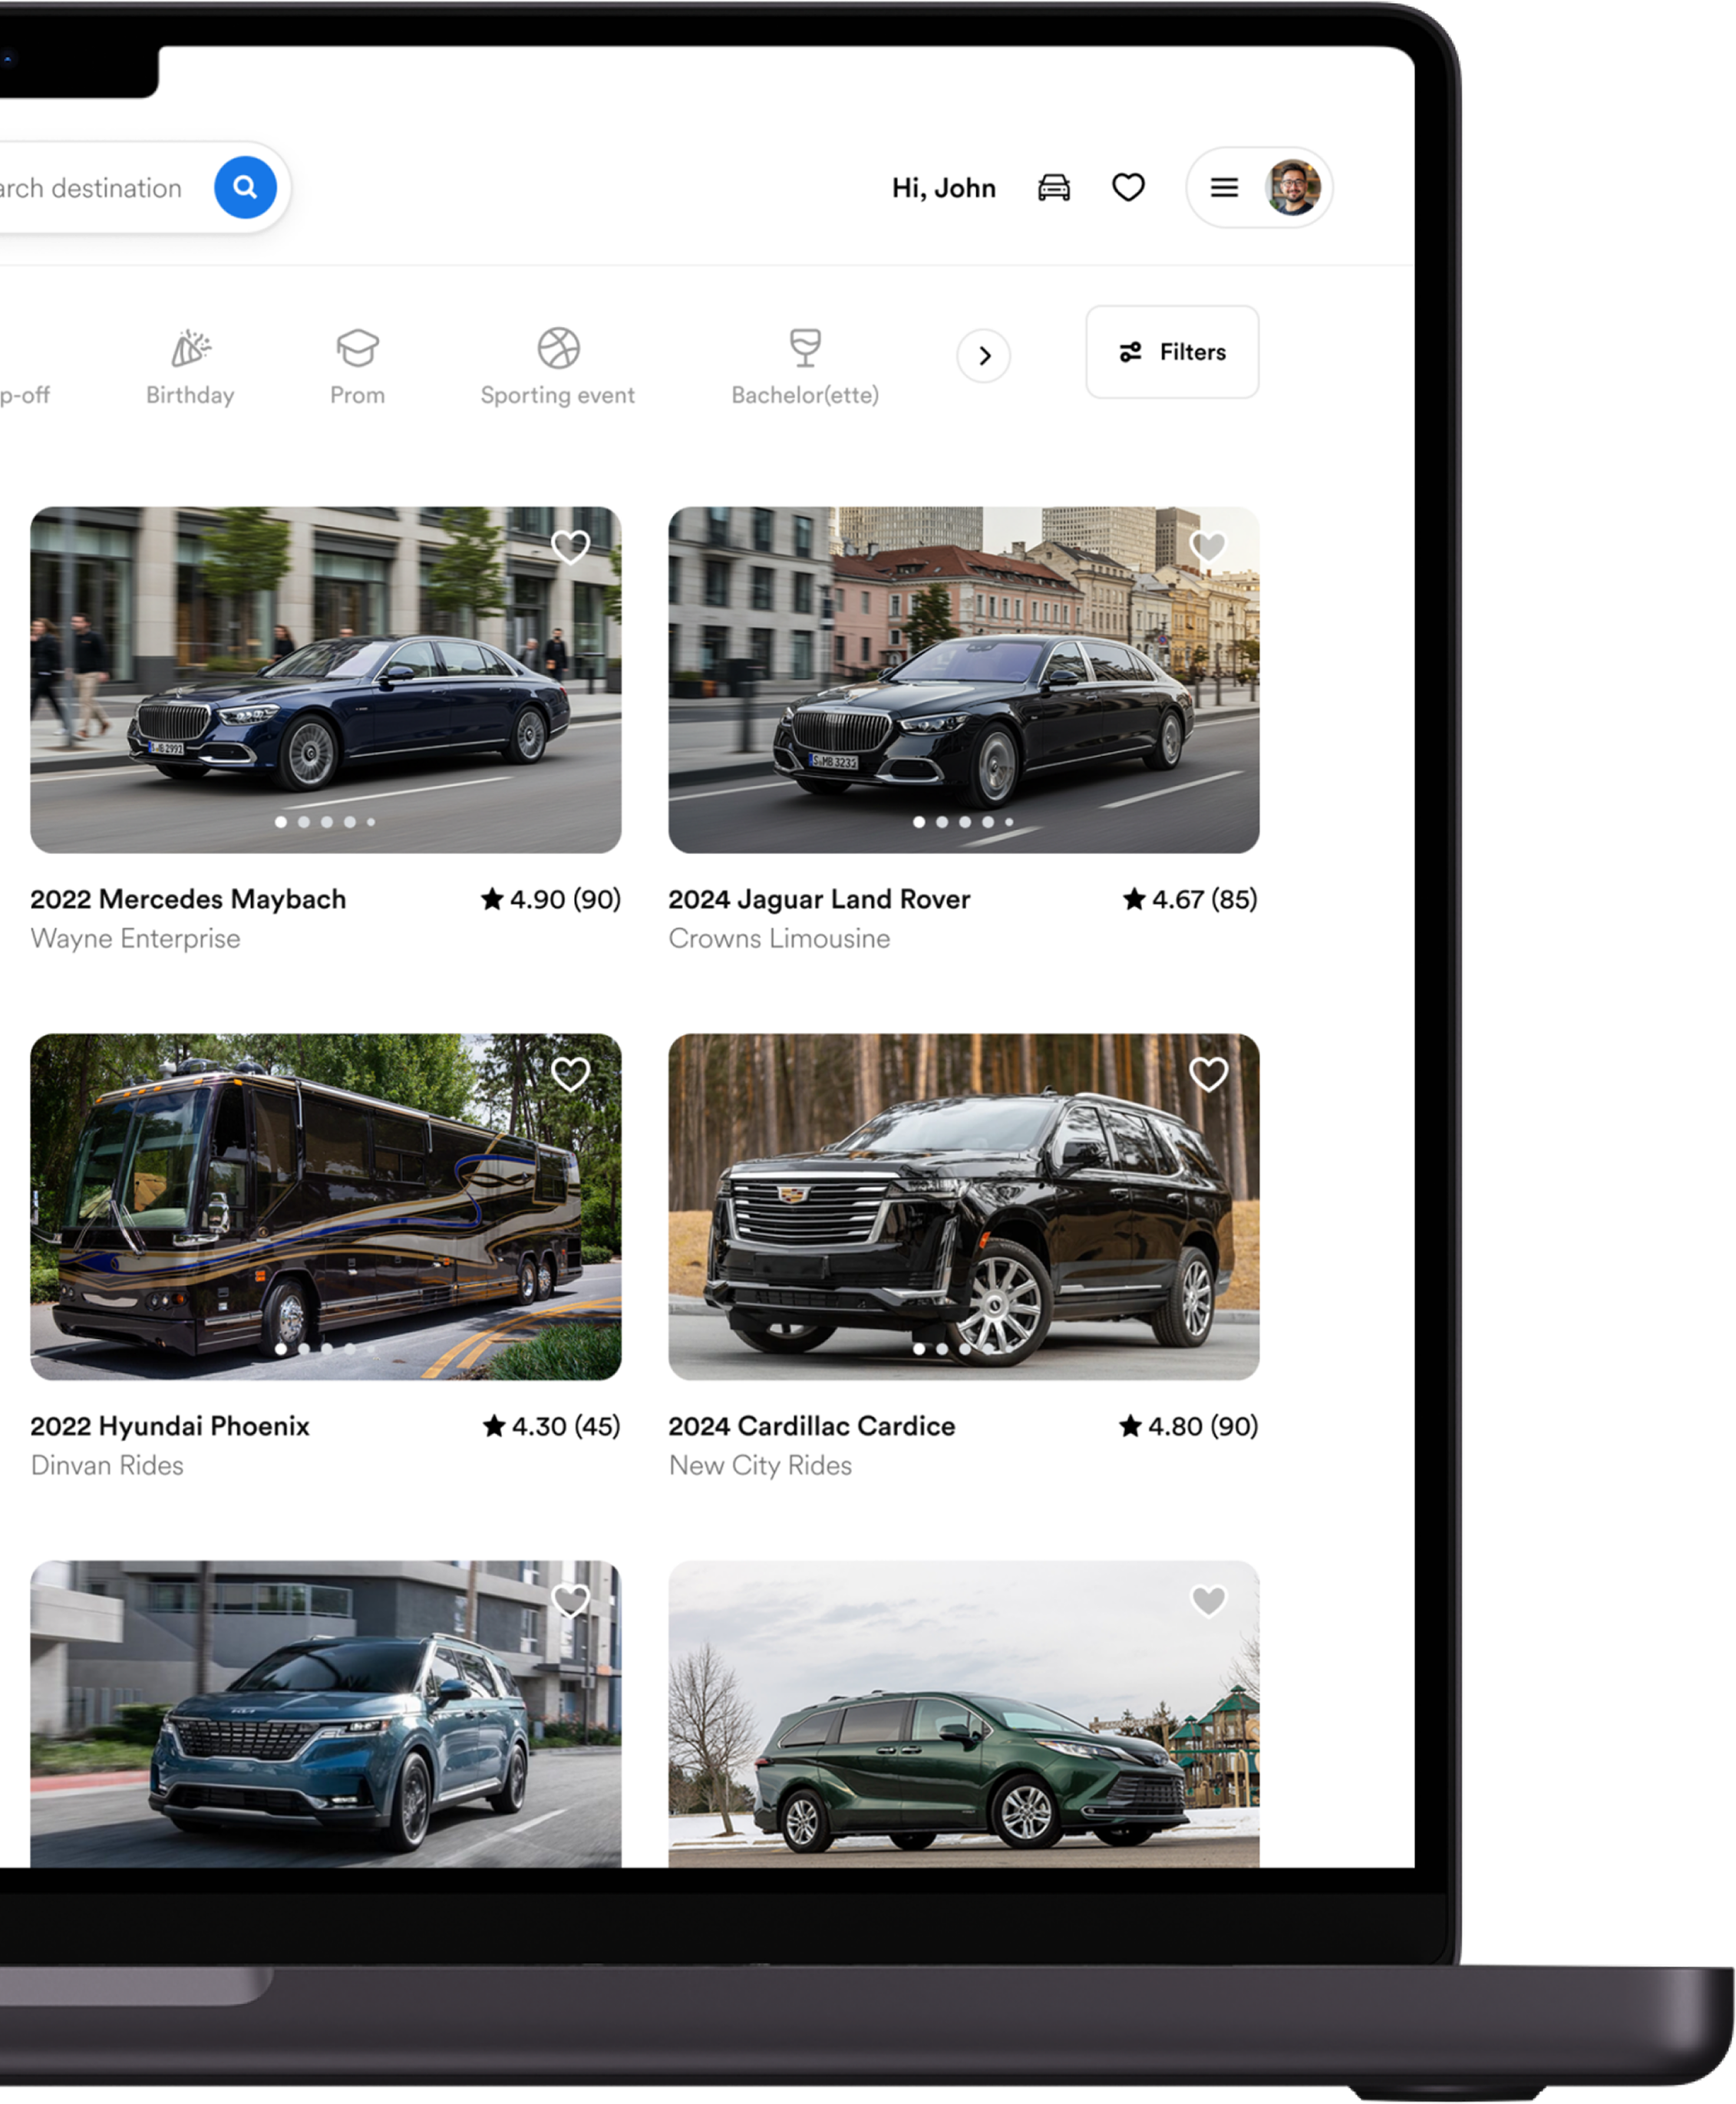Open 2024 Jaguar Land Rover title link
Image resolution: width=1736 pixels, height=2104 pixels.
tap(819, 899)
